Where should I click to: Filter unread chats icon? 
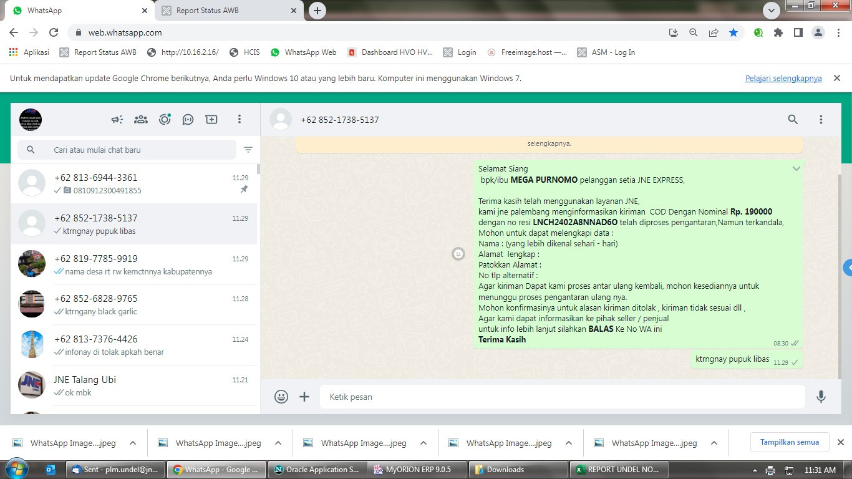[248, 150]
